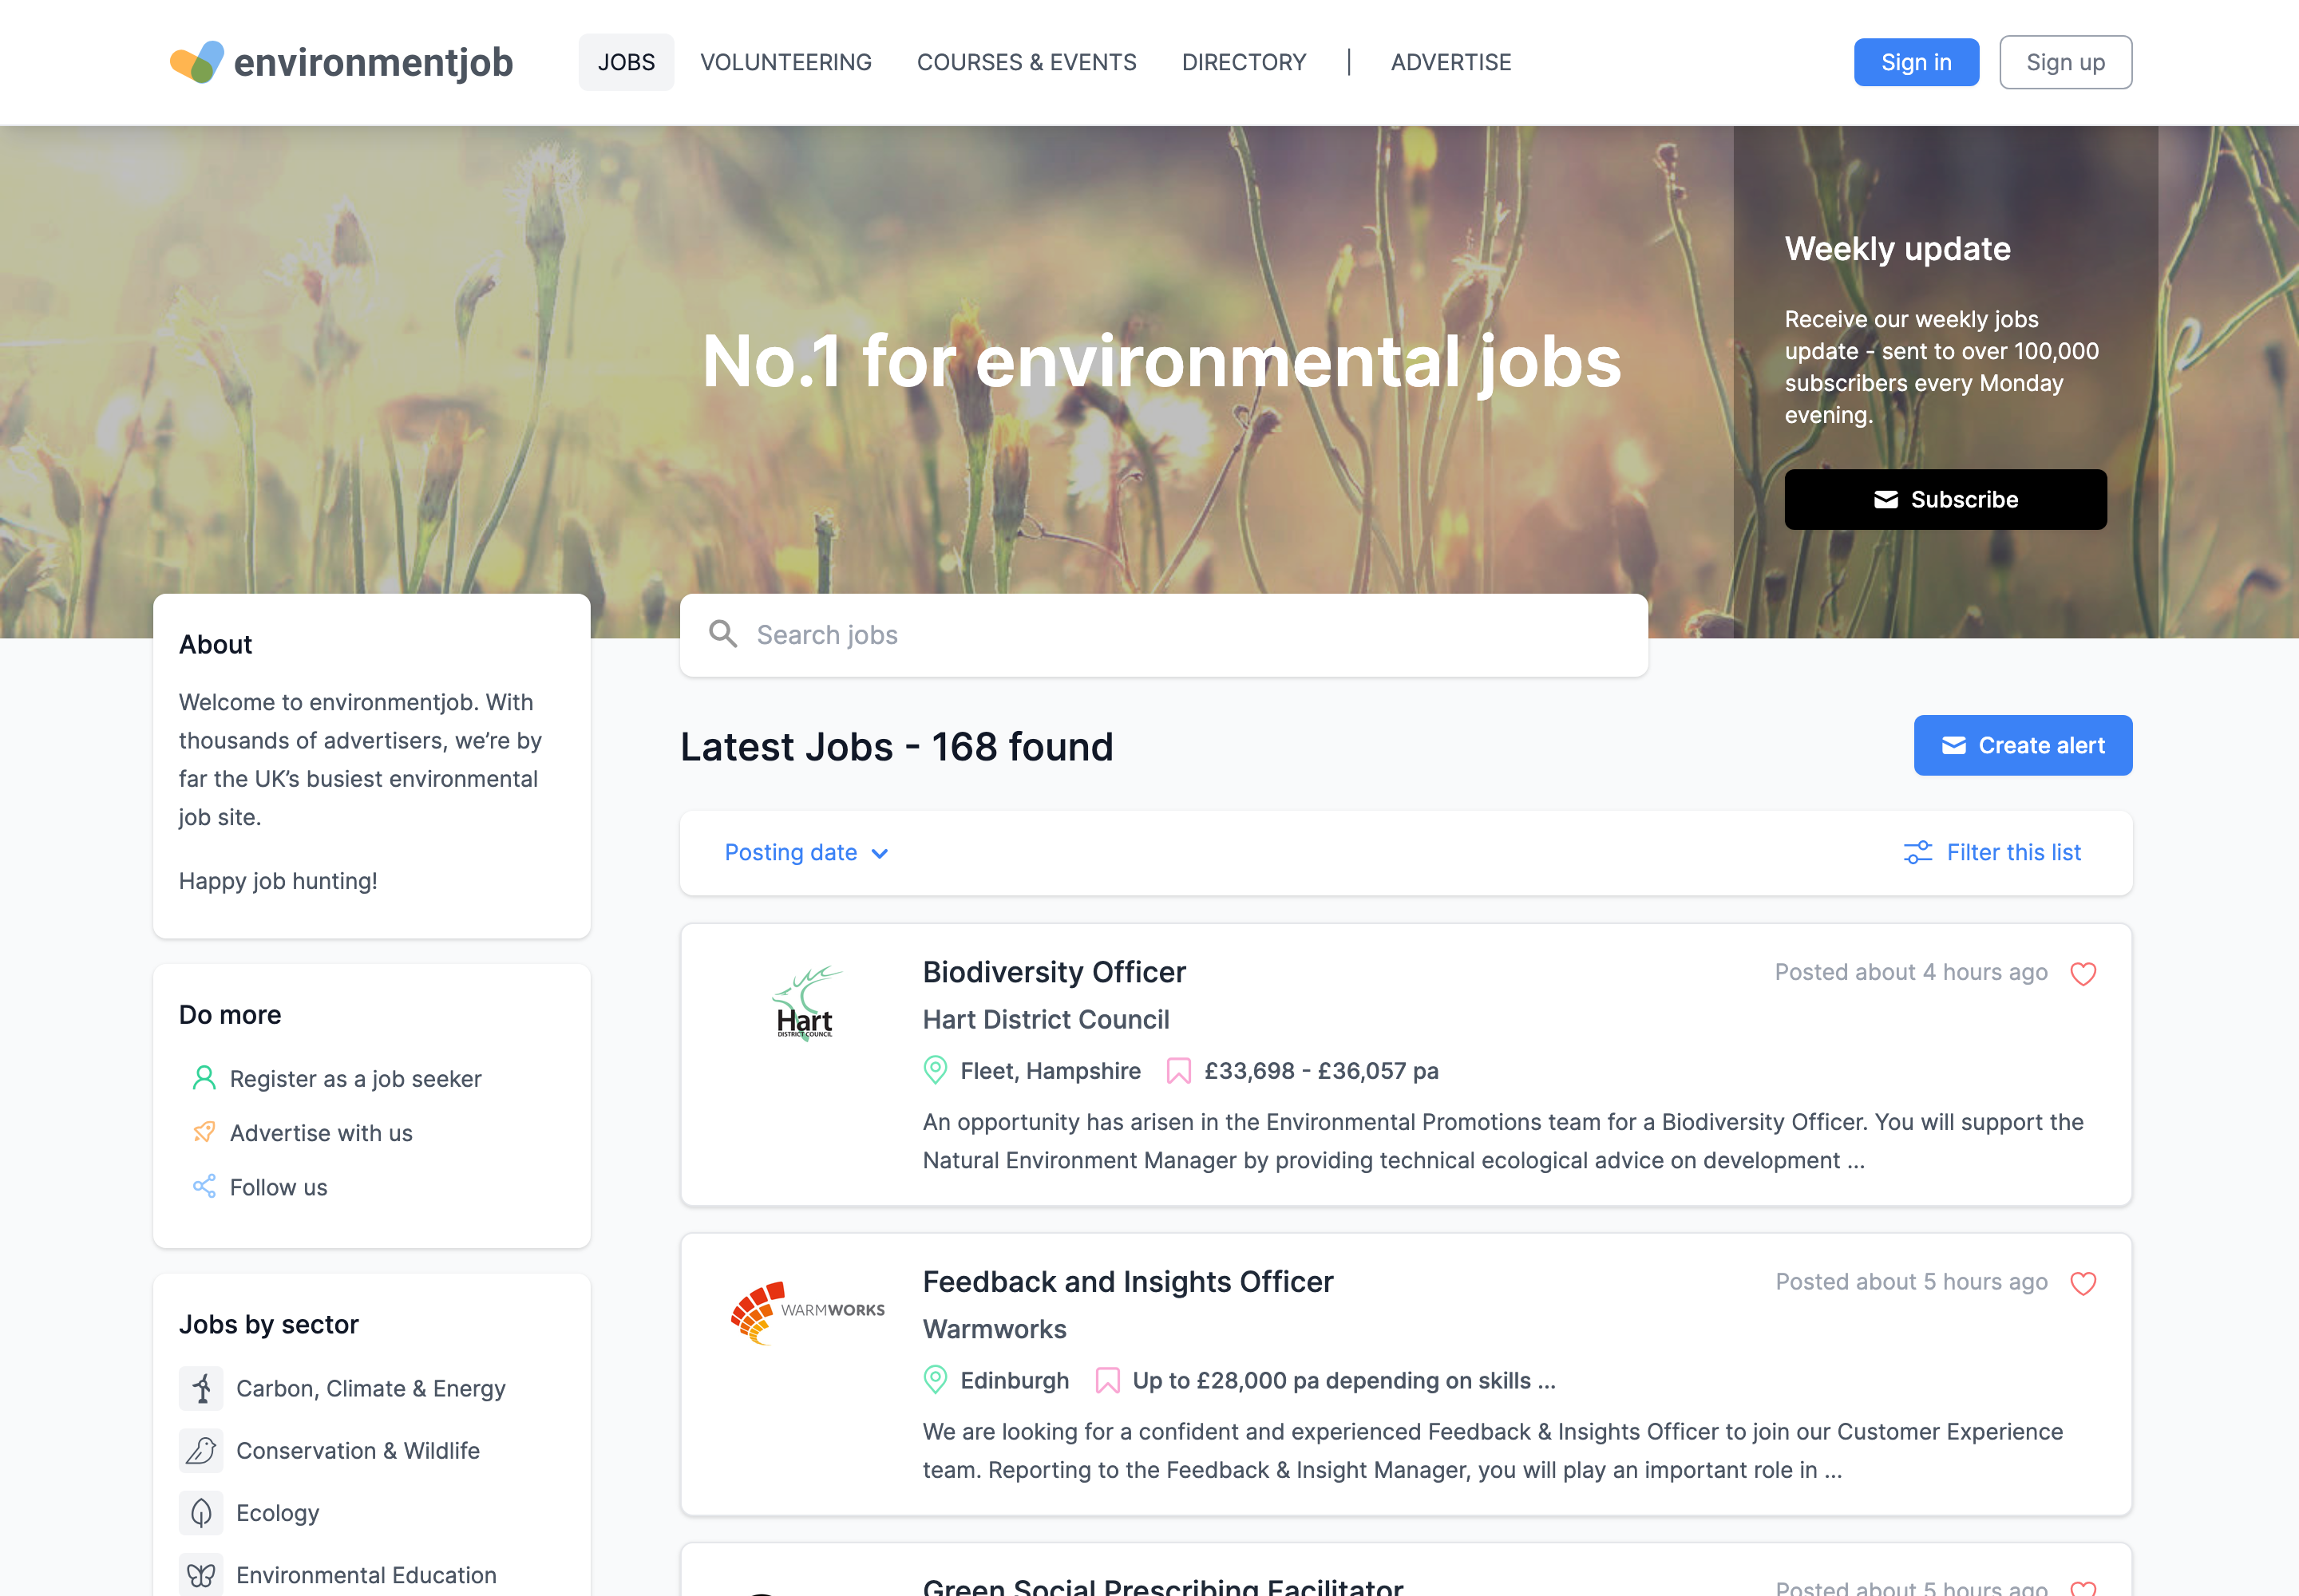Create a job alert
Viewport: 2299px width, 1596px height.
click(2023, 745)
